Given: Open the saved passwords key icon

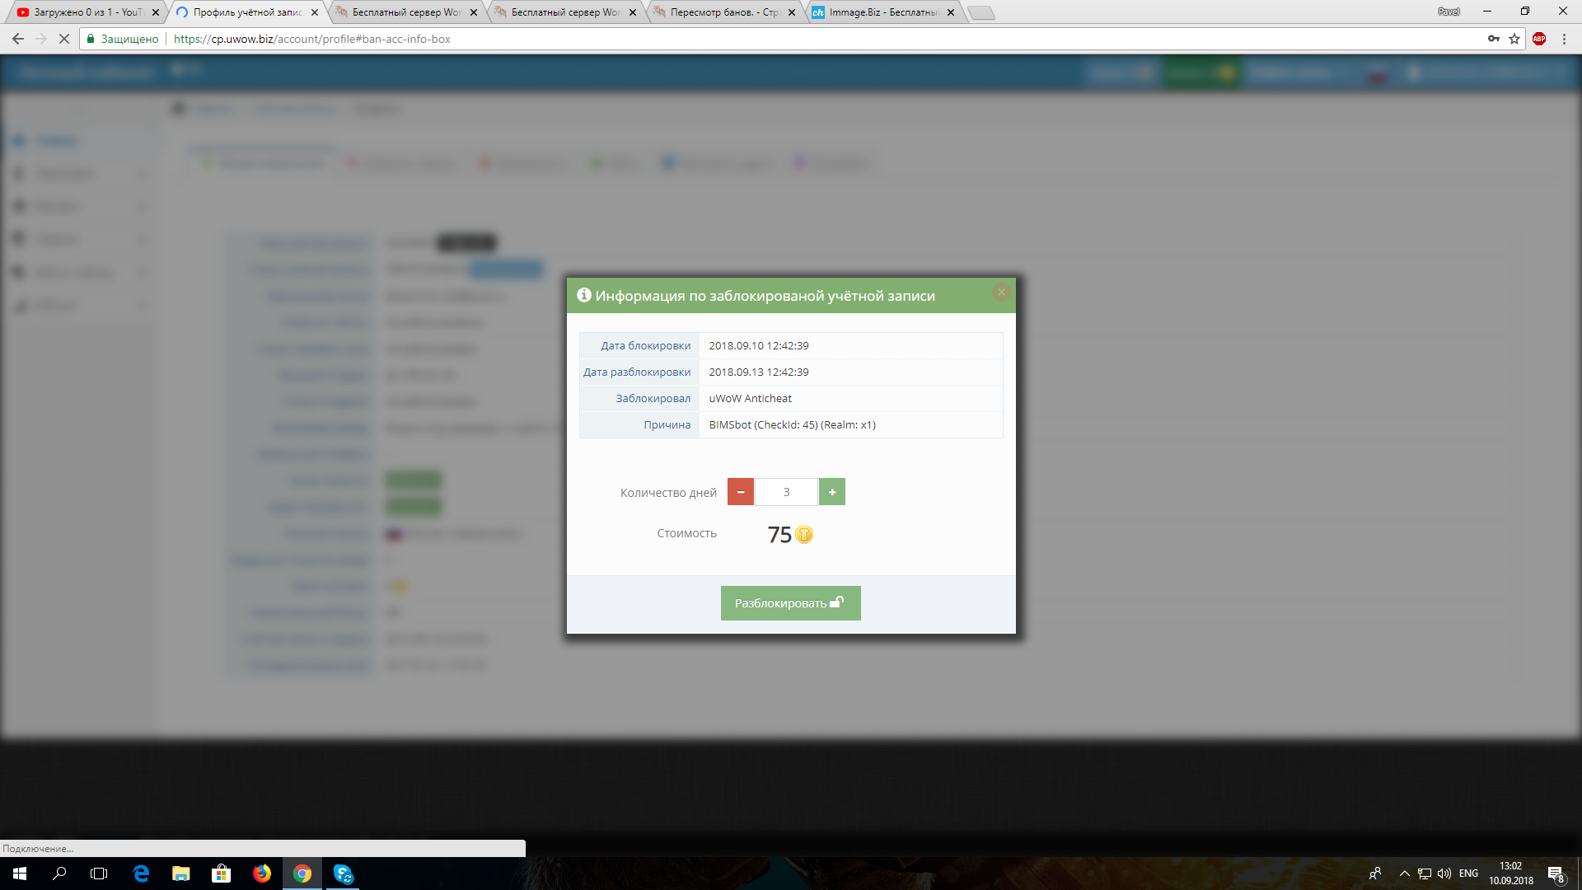Looking at the screenshot, I should coord(1493,39).
